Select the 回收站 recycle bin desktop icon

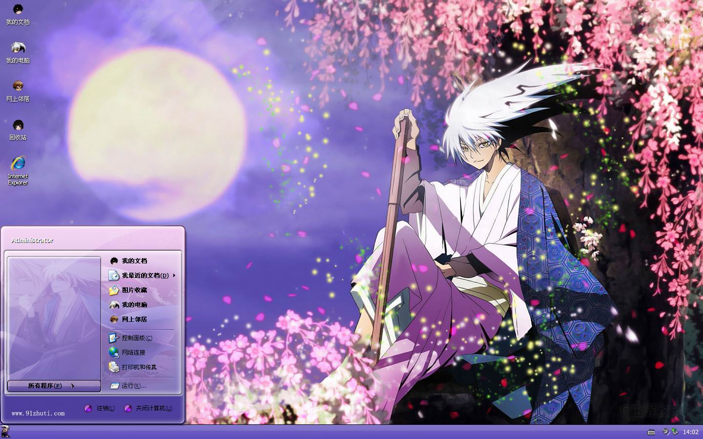pyautogui.click(x=18, y=130)
